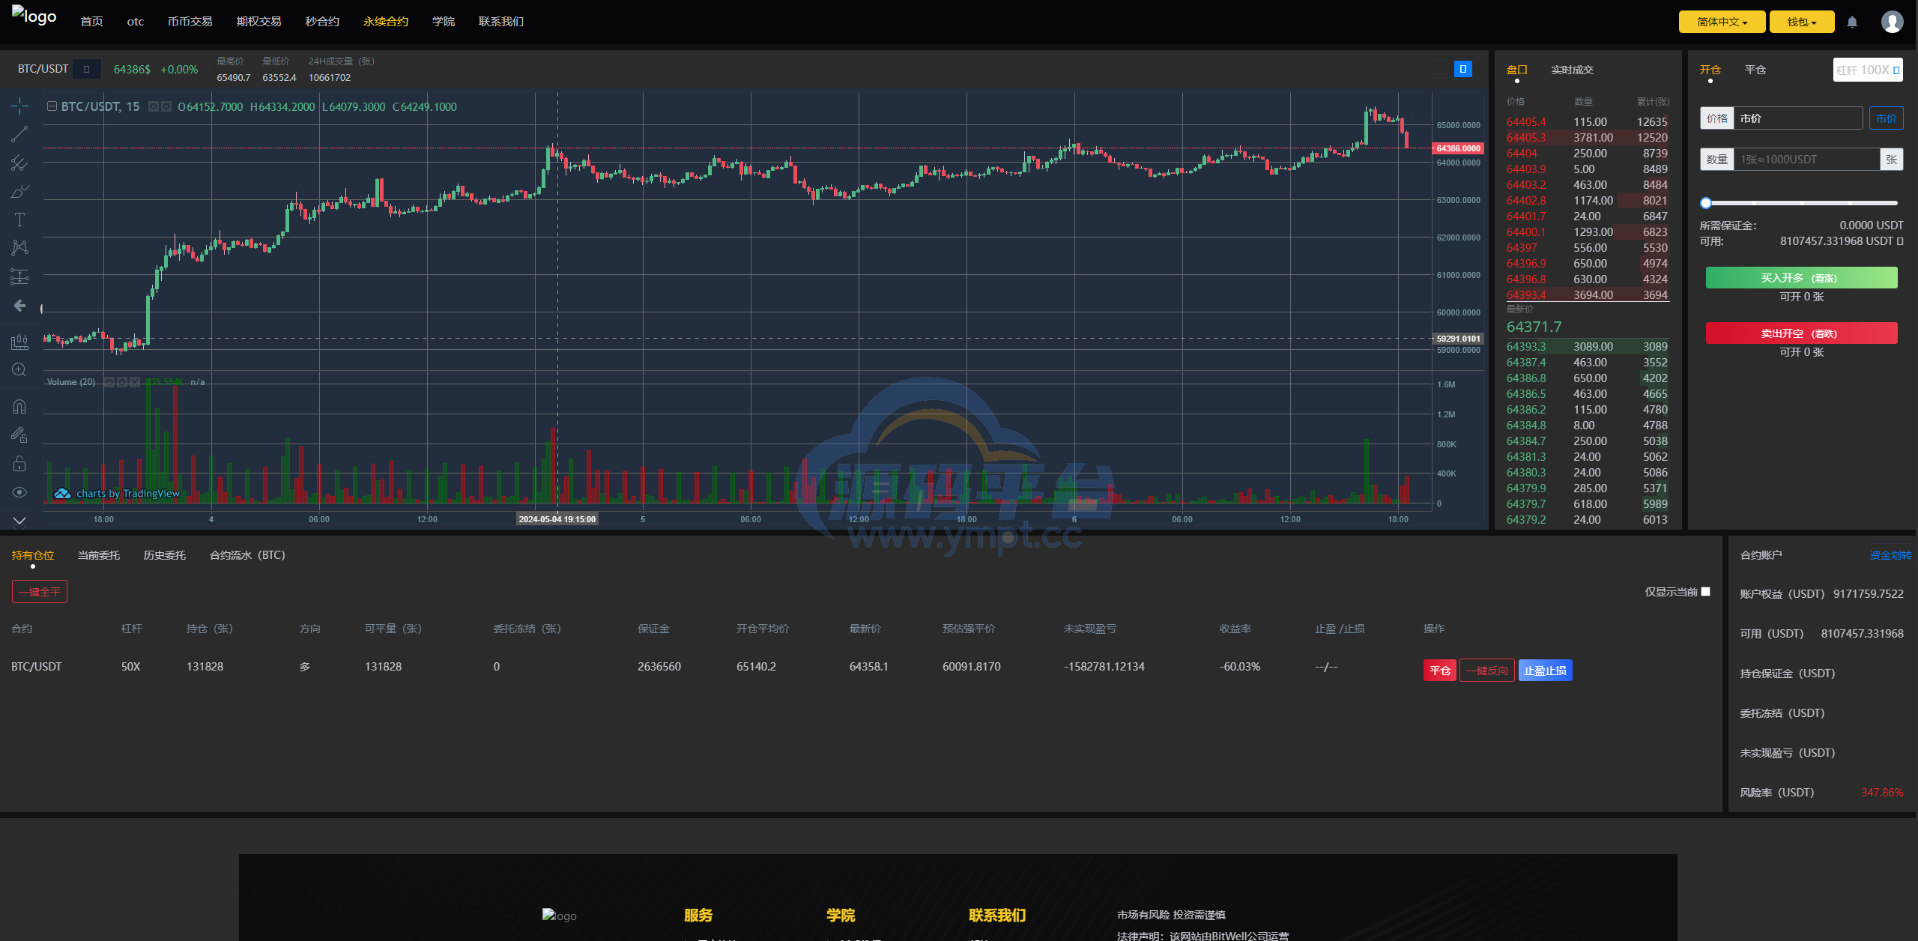The height and width of the screenshot is (941, 1918).
Task: Switch to 历史委托 order history tab
Action: click(x=165, y=555)
